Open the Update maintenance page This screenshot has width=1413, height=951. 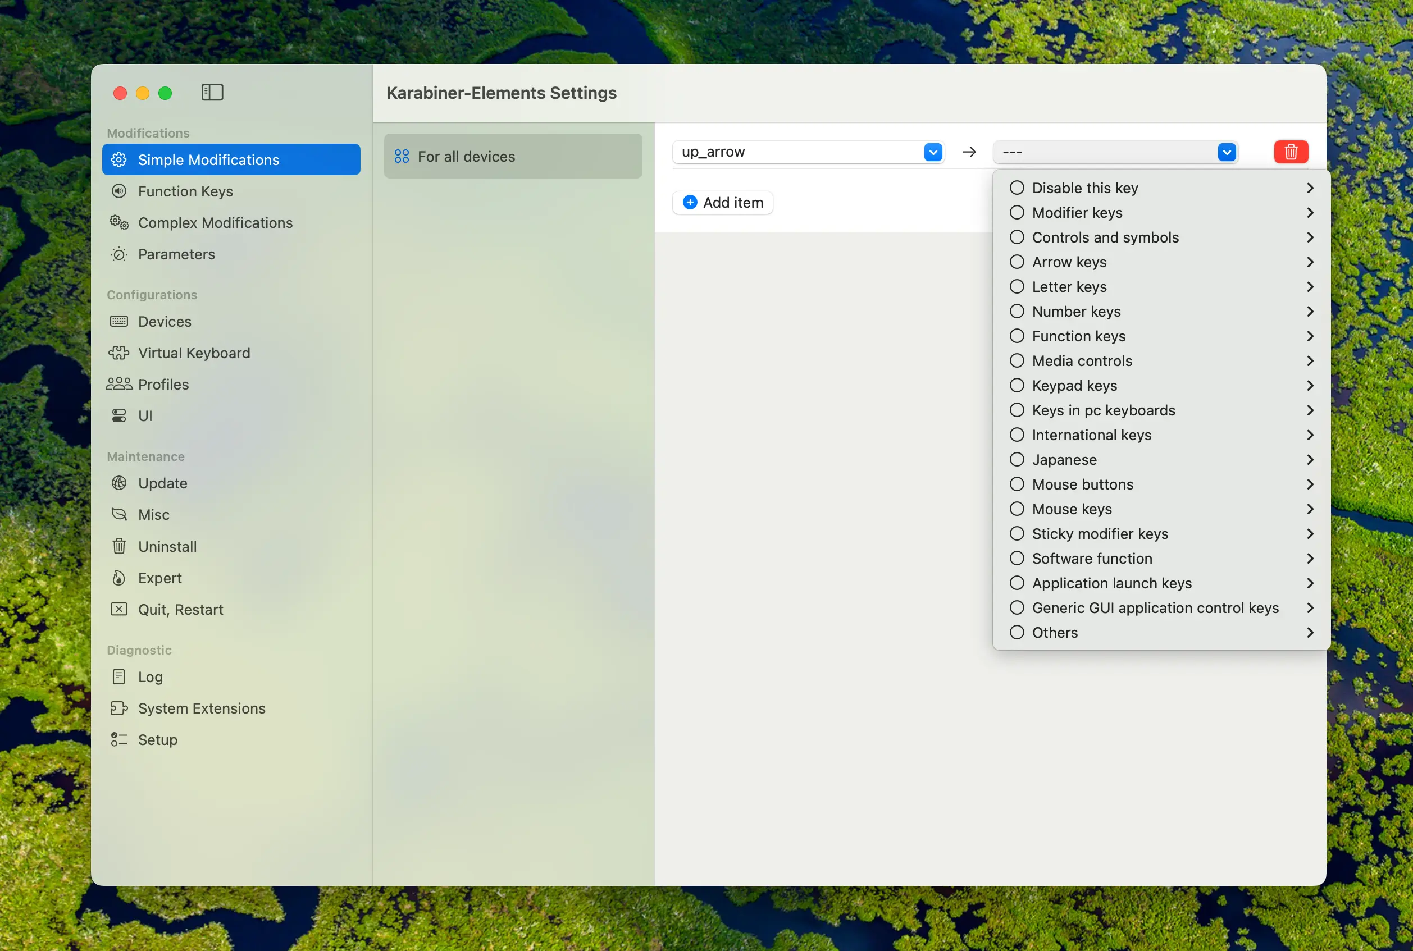[x=231, y=483]
